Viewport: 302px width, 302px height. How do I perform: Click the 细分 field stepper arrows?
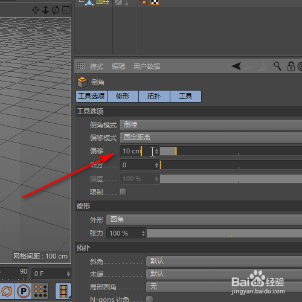(x=156, y=165)
